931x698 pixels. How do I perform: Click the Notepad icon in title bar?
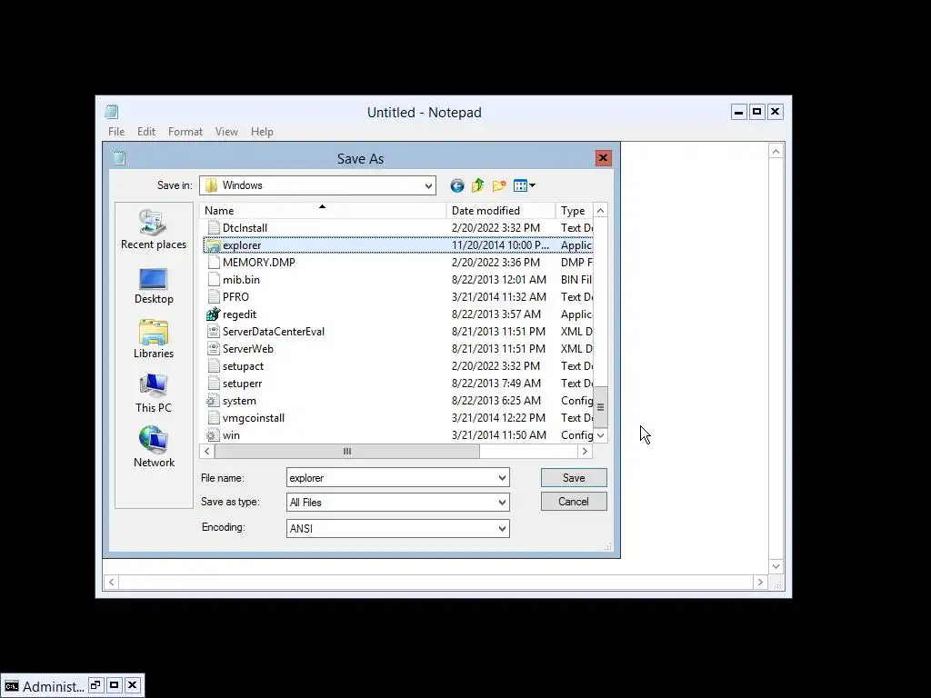(x=112, y=112)
